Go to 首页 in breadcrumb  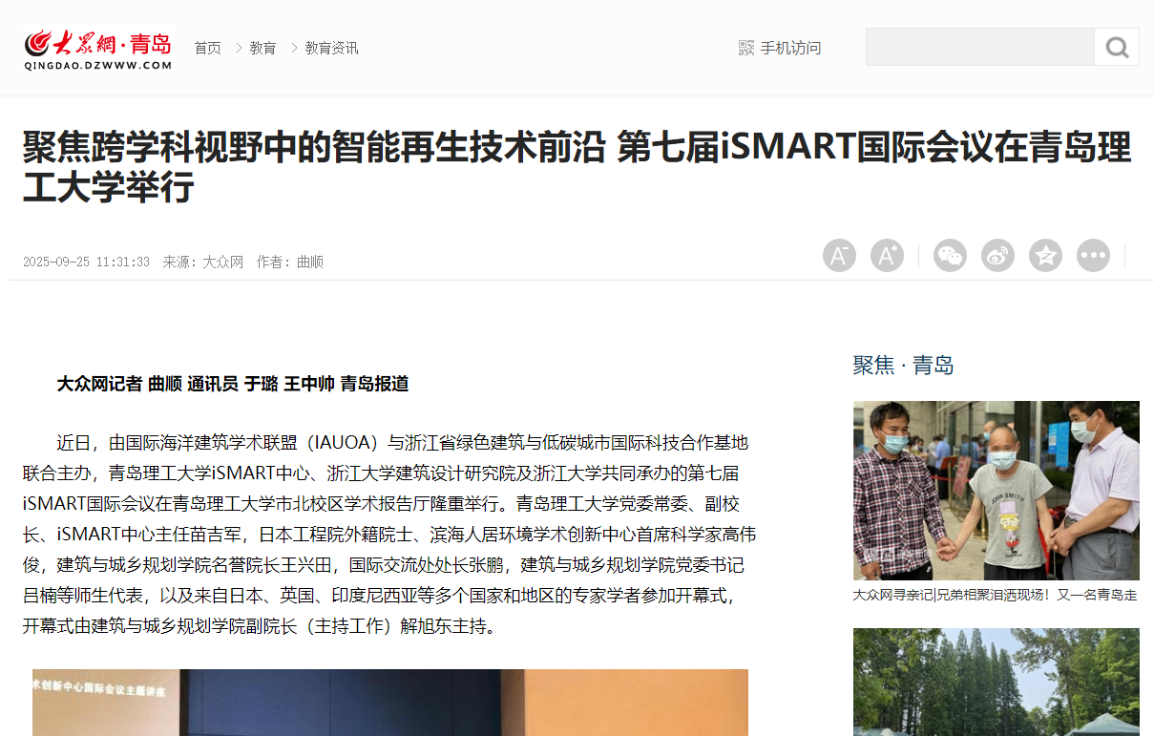208,48
